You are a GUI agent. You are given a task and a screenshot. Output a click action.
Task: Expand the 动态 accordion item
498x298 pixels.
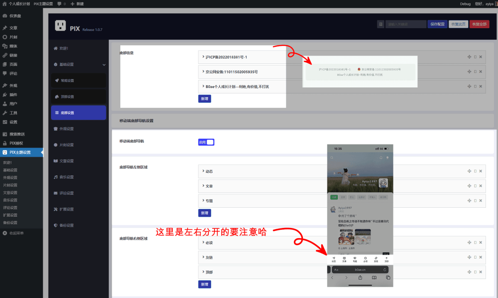(209, 171)
